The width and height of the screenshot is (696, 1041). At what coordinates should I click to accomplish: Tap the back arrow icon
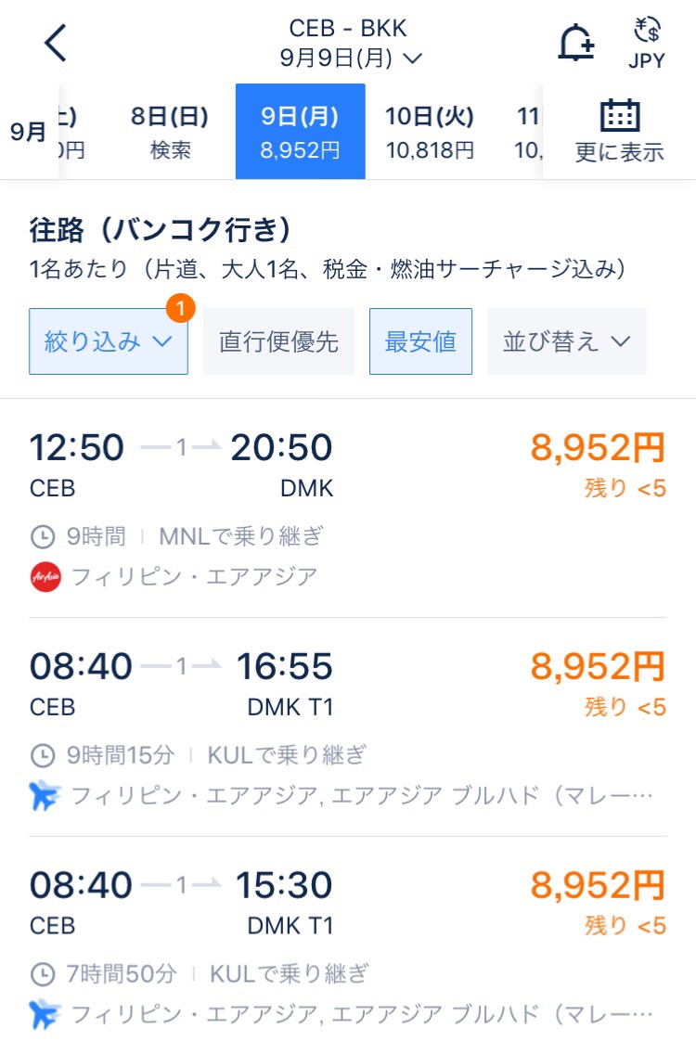[56, 43]
